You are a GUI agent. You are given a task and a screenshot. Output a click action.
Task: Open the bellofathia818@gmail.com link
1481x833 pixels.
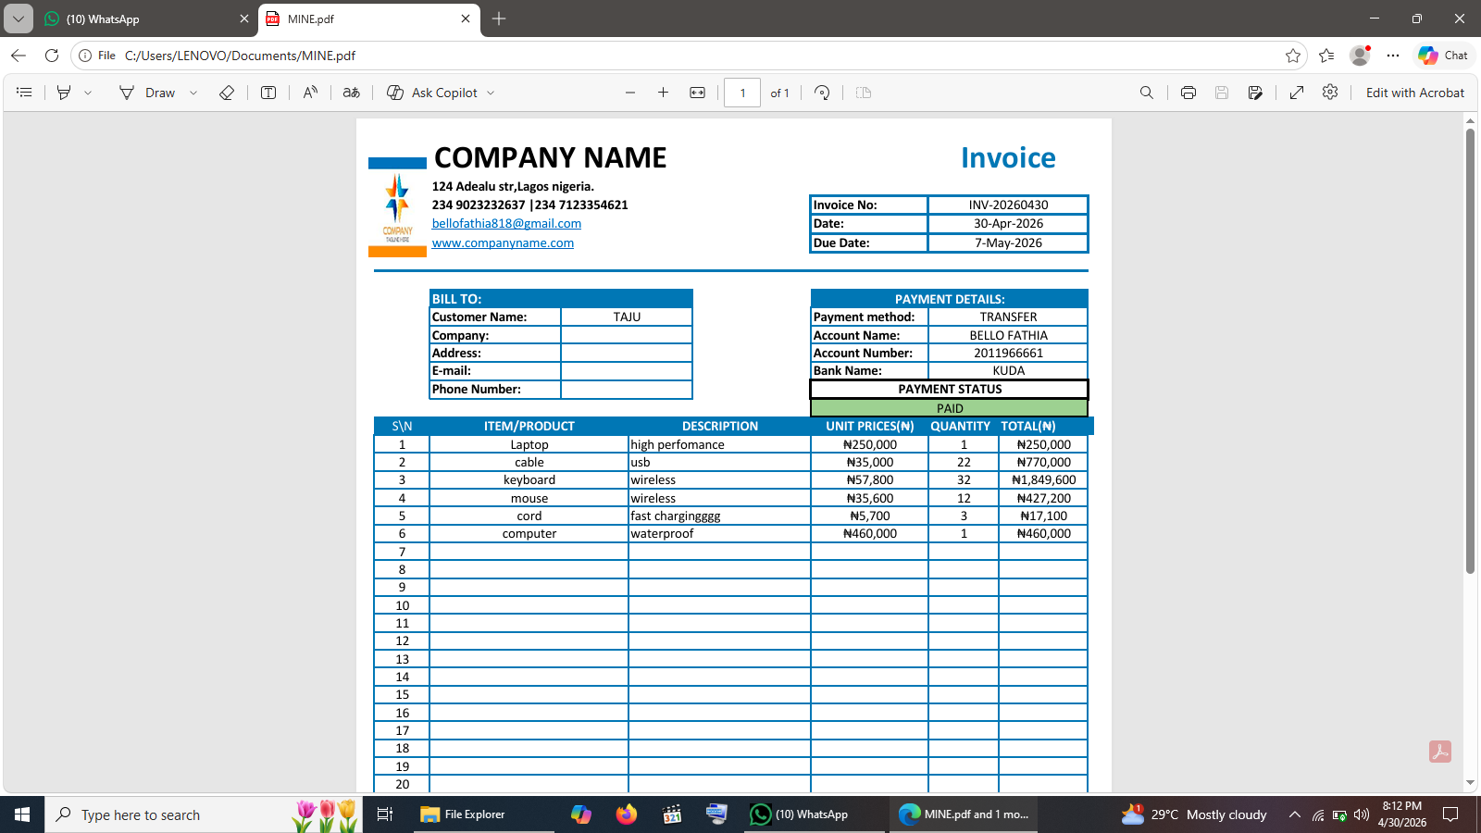pyautogui.click(x=506, y=223)
